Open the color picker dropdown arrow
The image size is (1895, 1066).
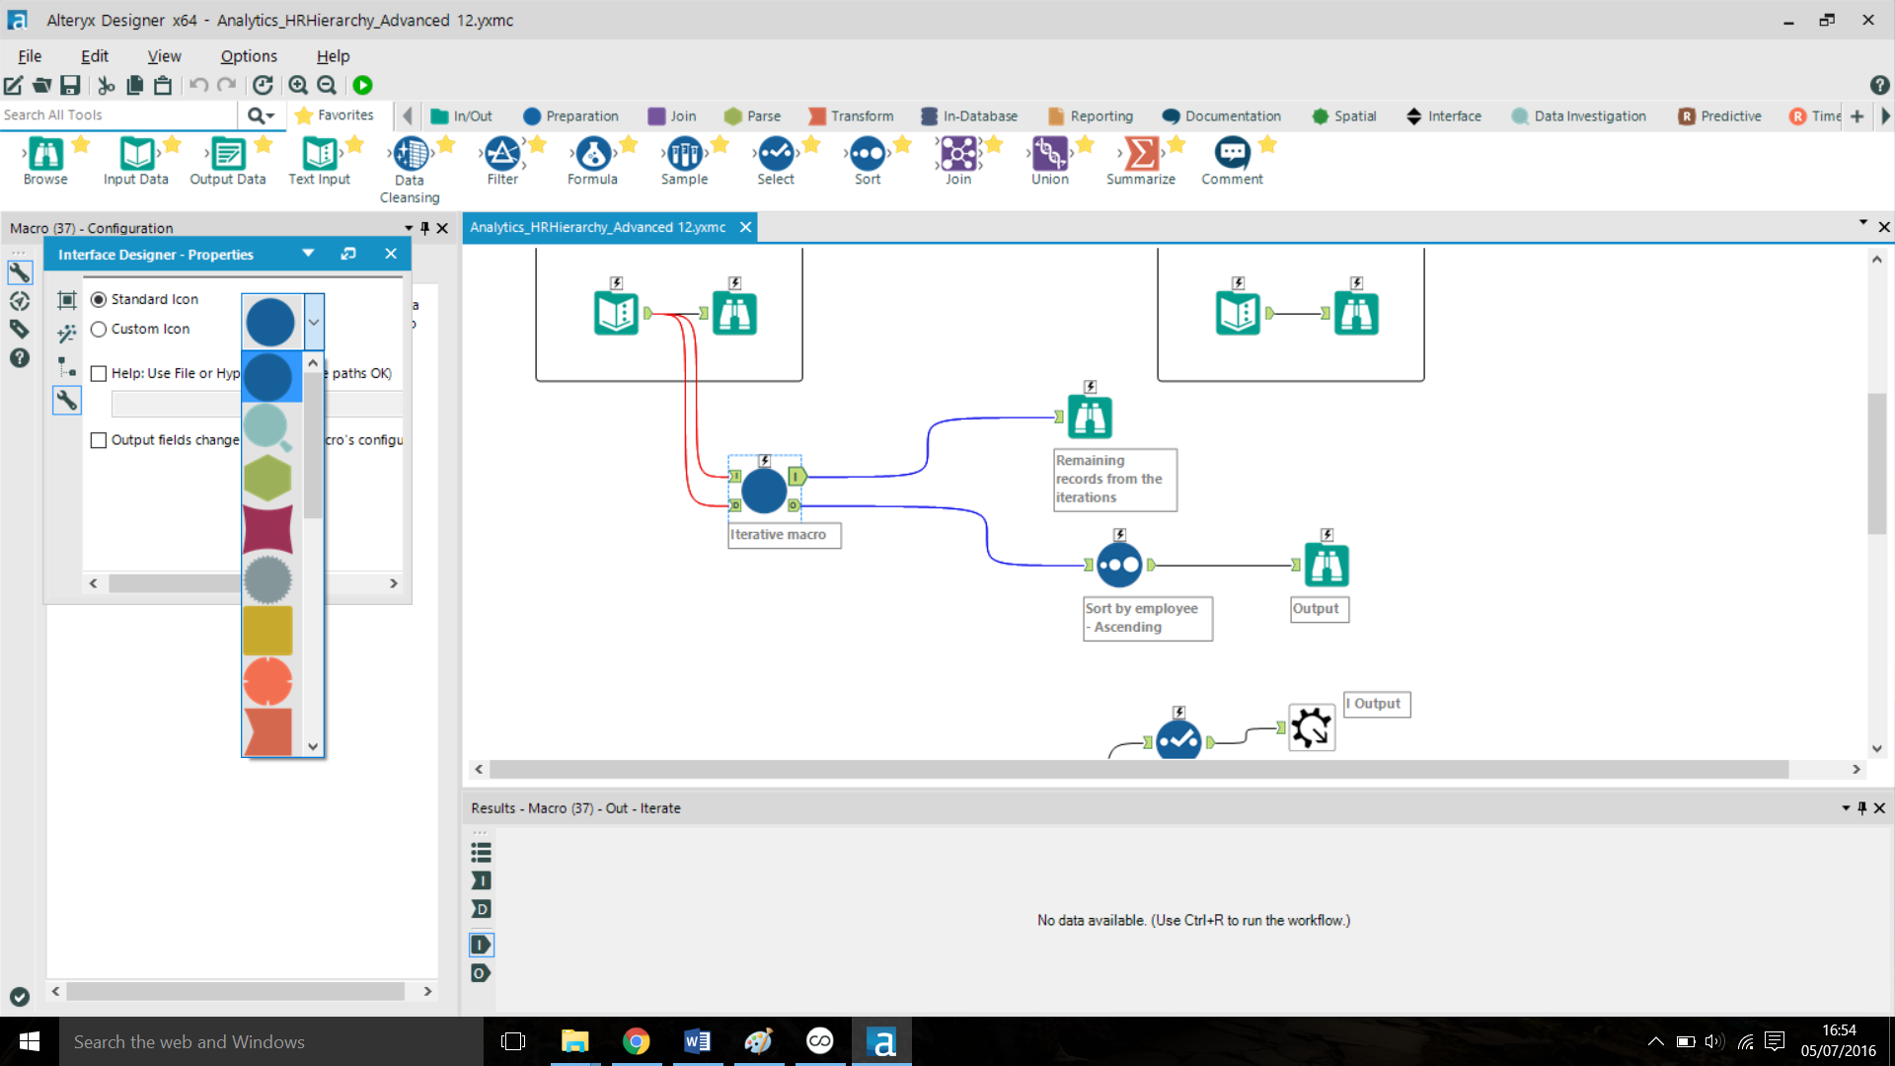(x=312, y=319)
